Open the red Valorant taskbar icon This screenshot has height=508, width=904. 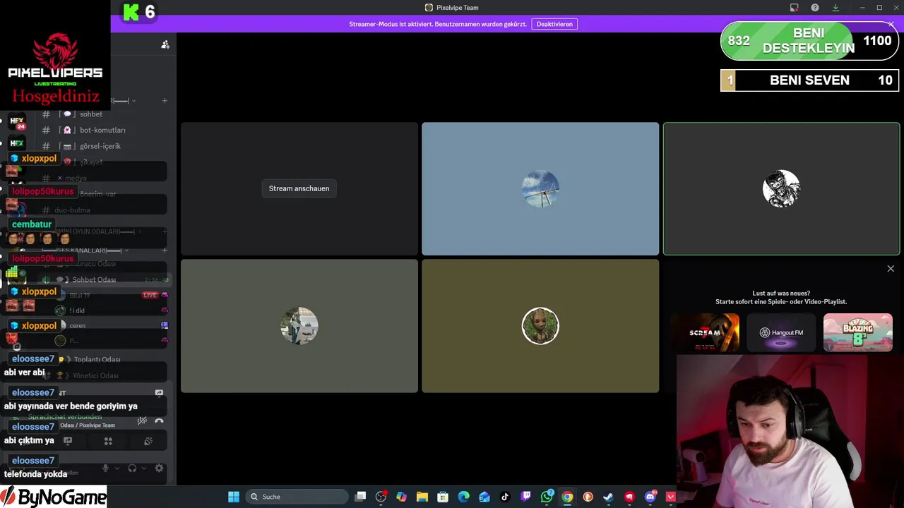click(671, 497)
